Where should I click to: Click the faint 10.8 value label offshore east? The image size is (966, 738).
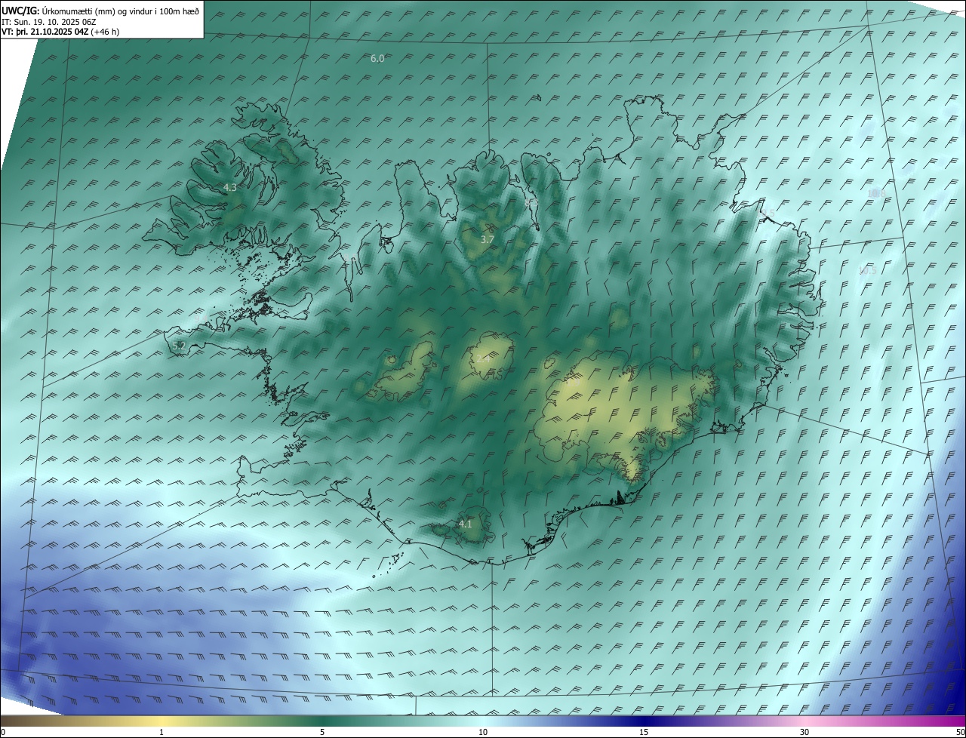[x=876, y=193]
